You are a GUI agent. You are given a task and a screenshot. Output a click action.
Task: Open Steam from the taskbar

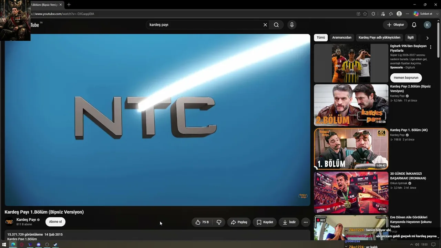pyautogui.click(x=55, y=245)
